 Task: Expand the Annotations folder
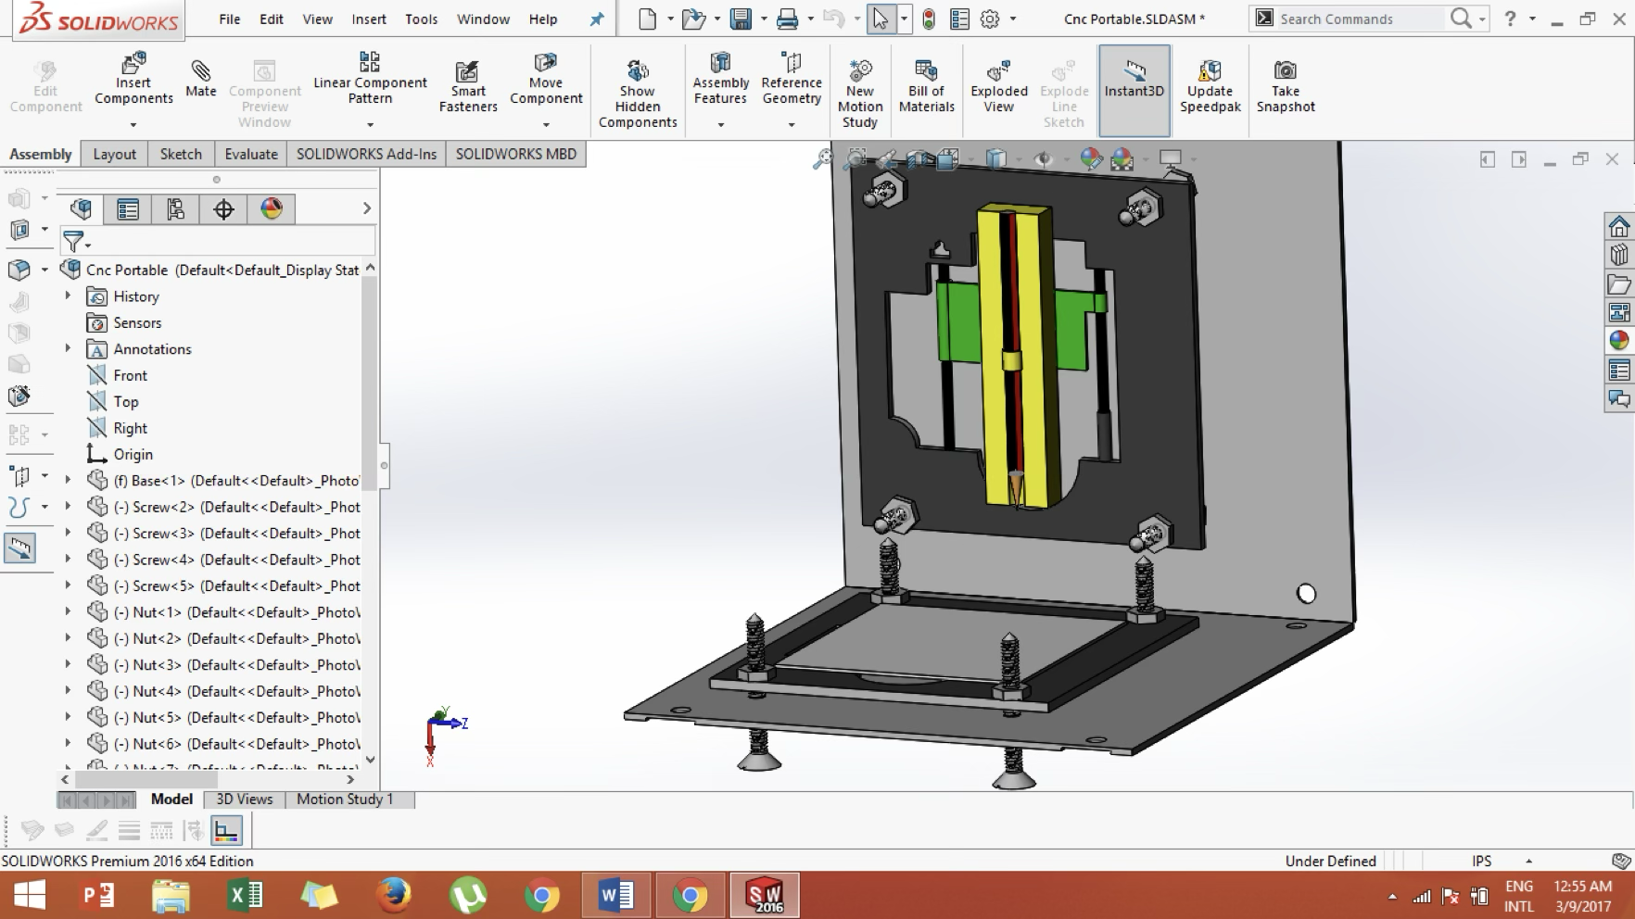[67, 348]
